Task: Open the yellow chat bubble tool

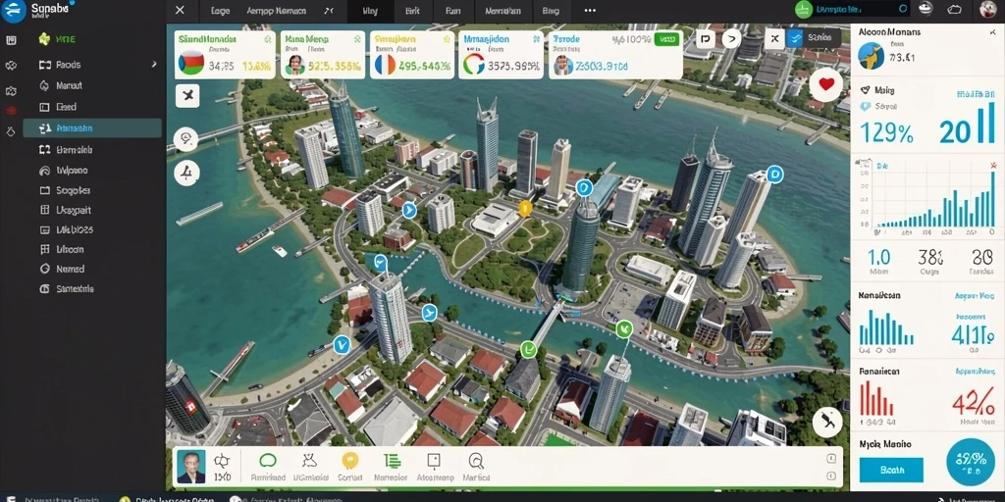Action: point(349,461)
